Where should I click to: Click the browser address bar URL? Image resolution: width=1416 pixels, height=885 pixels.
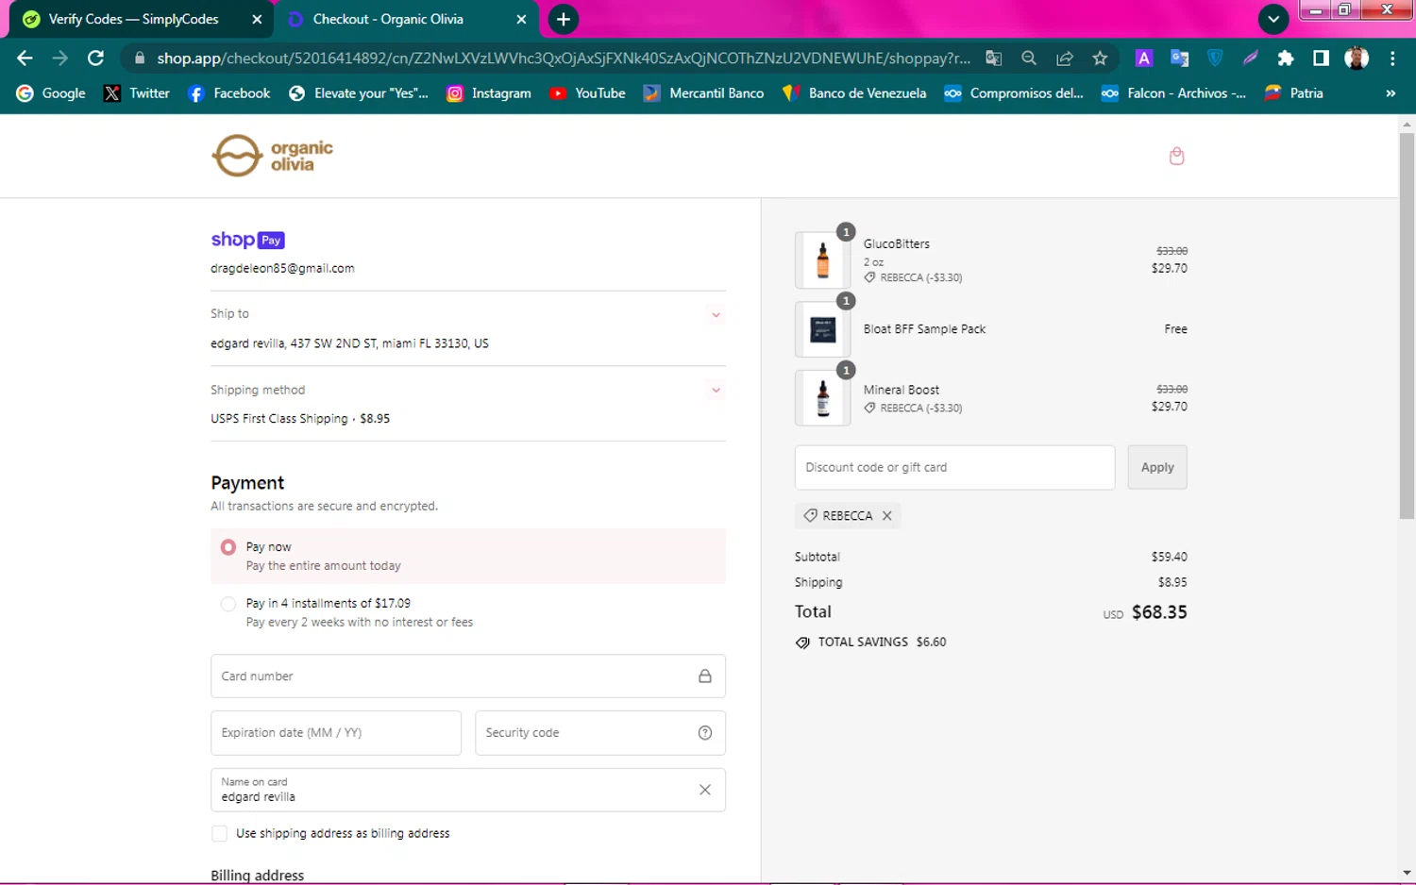click(x=563, y=58)
